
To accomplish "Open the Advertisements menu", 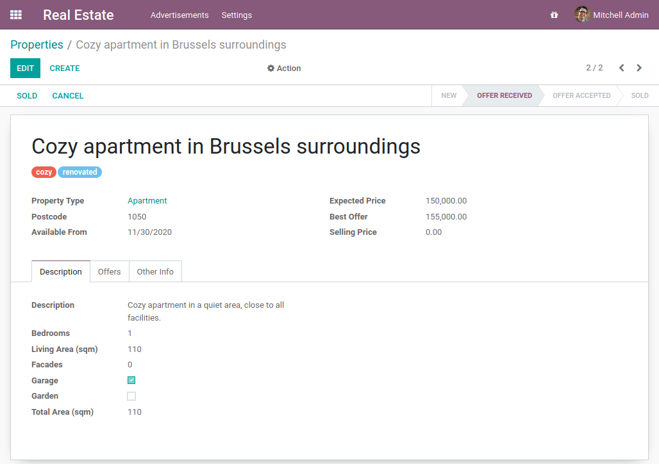I will point(179,15).
